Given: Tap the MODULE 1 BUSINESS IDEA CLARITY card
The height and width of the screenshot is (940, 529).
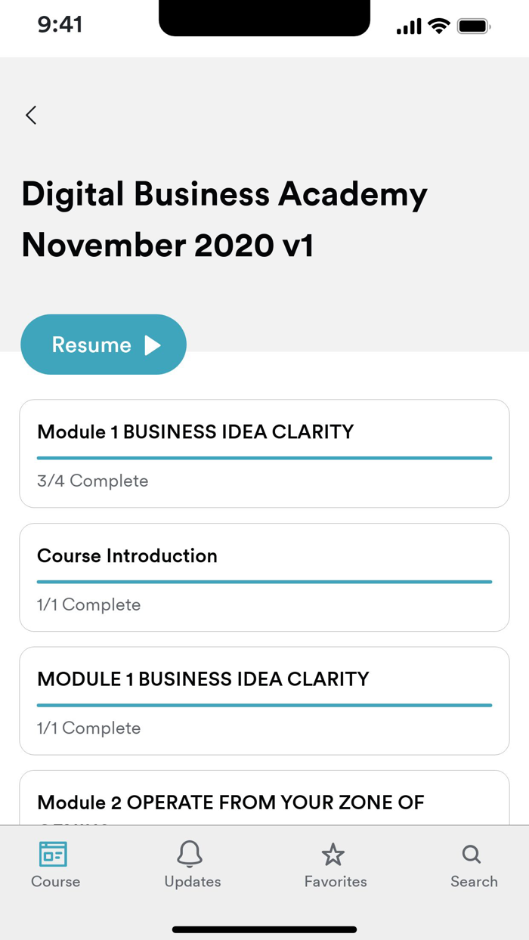Looking at the screenshot, I should click(x=264, y=700).
